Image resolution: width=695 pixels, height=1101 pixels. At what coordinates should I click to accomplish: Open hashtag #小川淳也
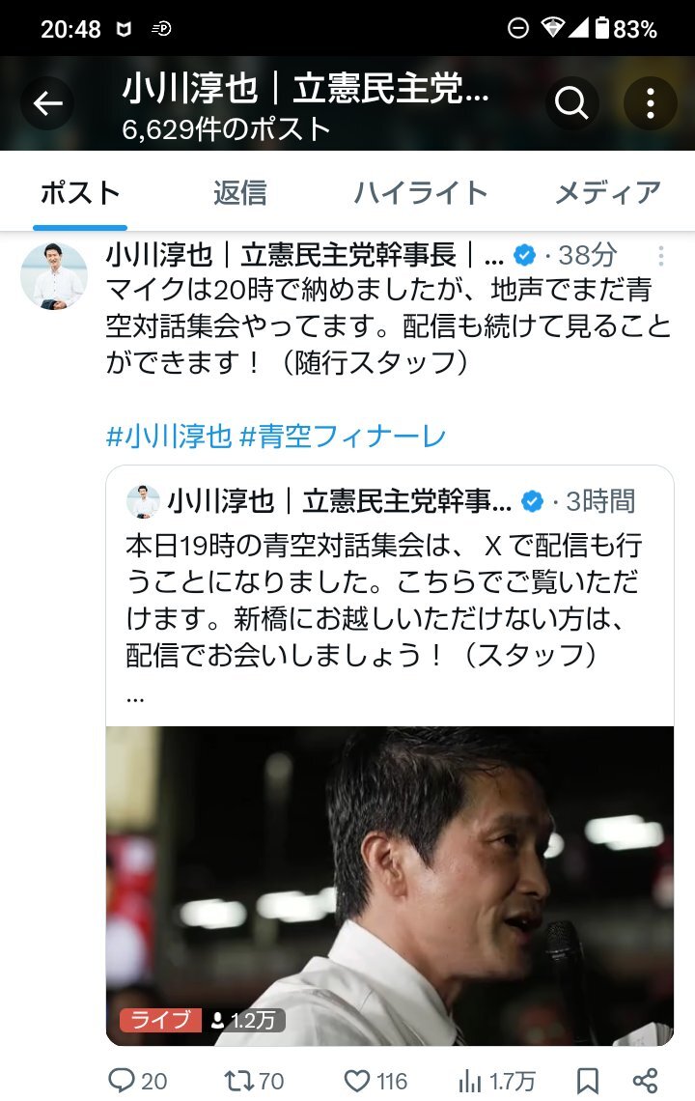169,436
